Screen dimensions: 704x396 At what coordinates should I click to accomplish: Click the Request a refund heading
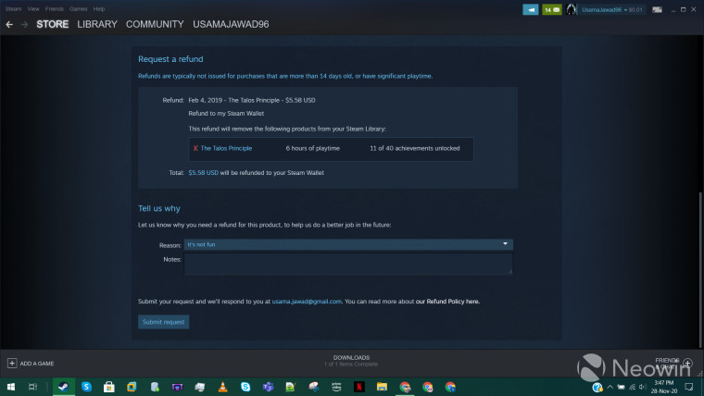tap(170, 59)
